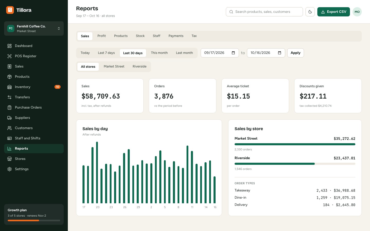
Task: Click the last chart bar above day 16
Action: pyautogui.click(x=215, y=190)
